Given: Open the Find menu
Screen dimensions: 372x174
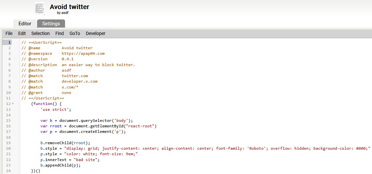Looking at the screenshot, I should pos(60,34).
